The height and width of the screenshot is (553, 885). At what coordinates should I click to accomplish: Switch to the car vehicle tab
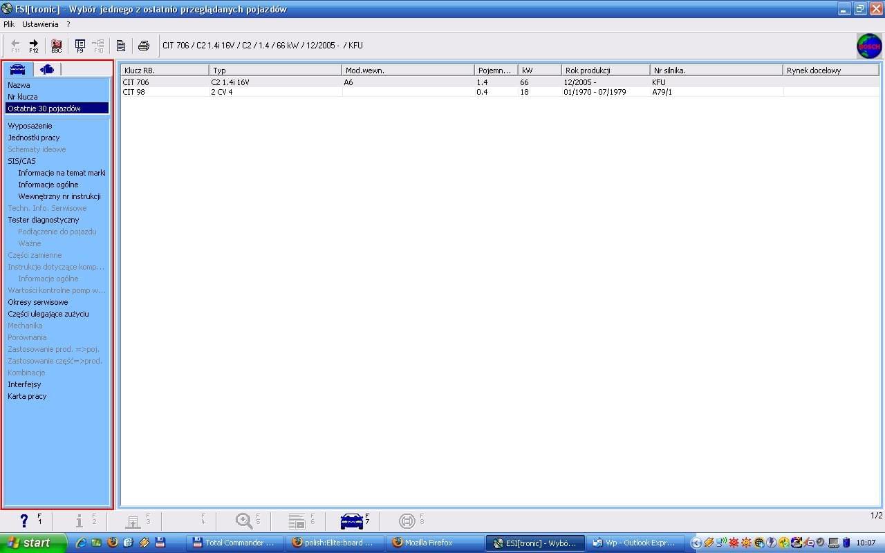18,69
